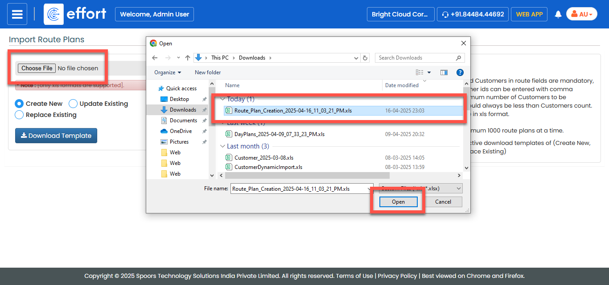This screenshot has width=609, height=285.
Task: Select the Replace Existing radio option
Action: click(x=19, y=115)
